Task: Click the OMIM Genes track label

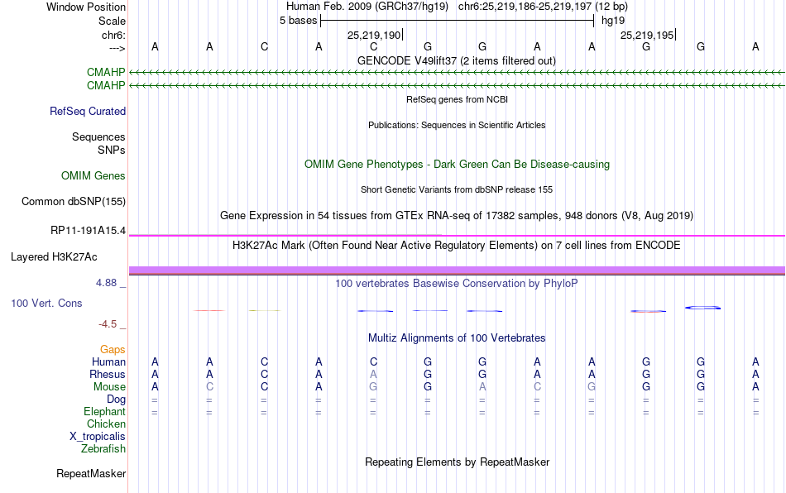Action: coord(93,176)
